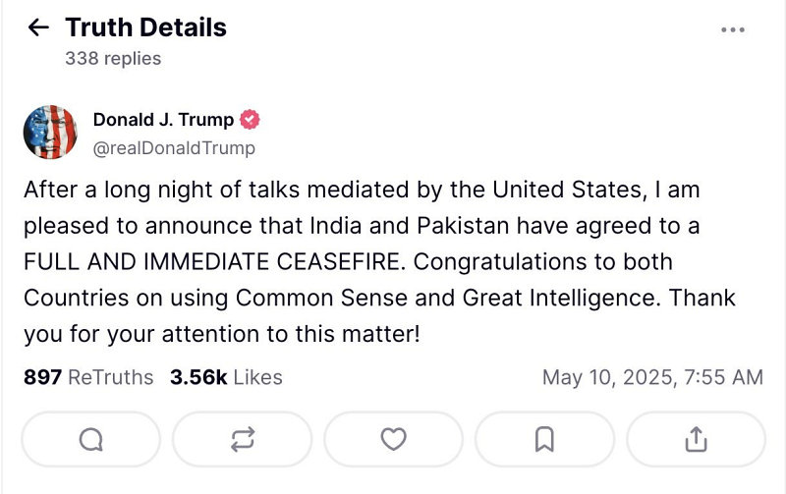Like the post with the heart icon
Screen dimensions: 786x494
pos(393,439)
